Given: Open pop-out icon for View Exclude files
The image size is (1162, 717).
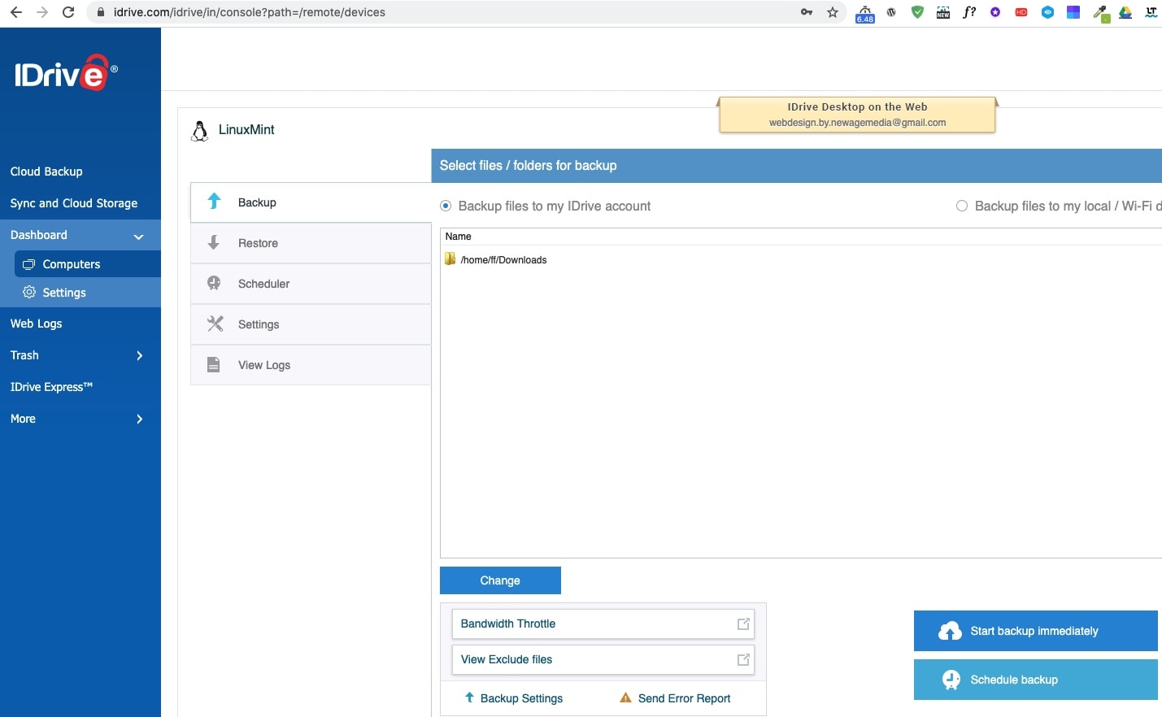Looking at the screenshot, I should pos(742,659).
